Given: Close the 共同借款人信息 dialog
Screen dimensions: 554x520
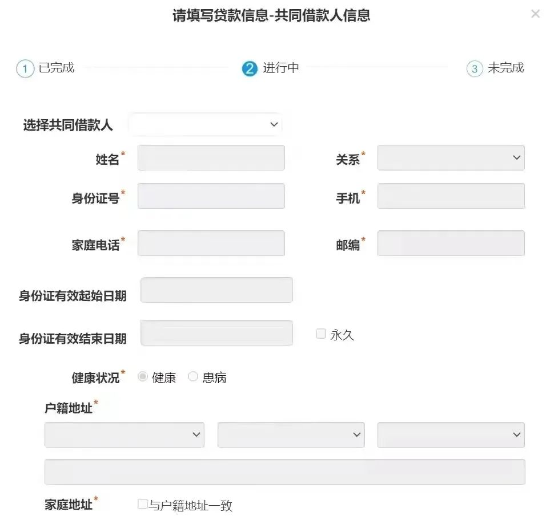Looking at the screenshot, I should click(535, 14).
